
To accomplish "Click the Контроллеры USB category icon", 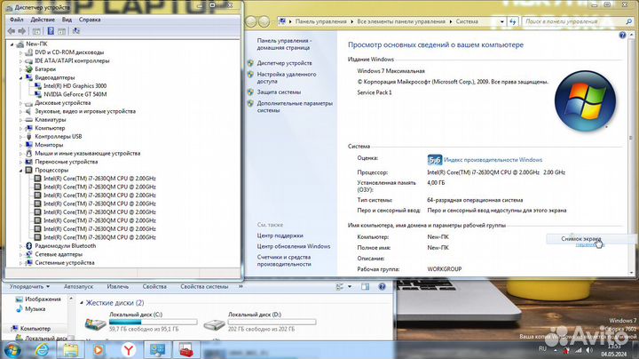I will (x=29, y=137).
